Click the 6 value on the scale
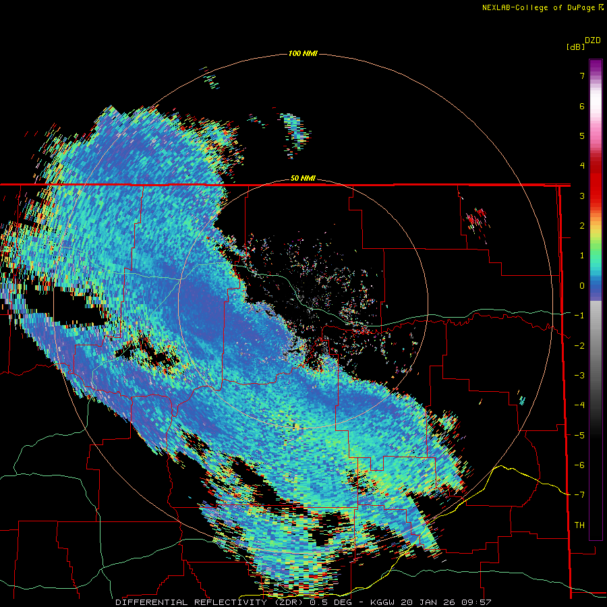This screenshot has height=607, width=607. point(582,106)
